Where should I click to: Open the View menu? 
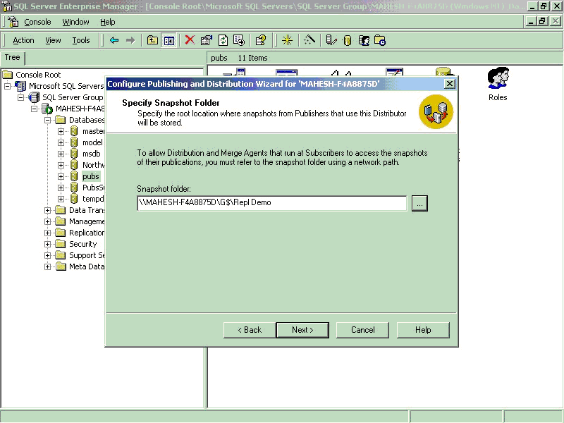[x=53, y=40]
